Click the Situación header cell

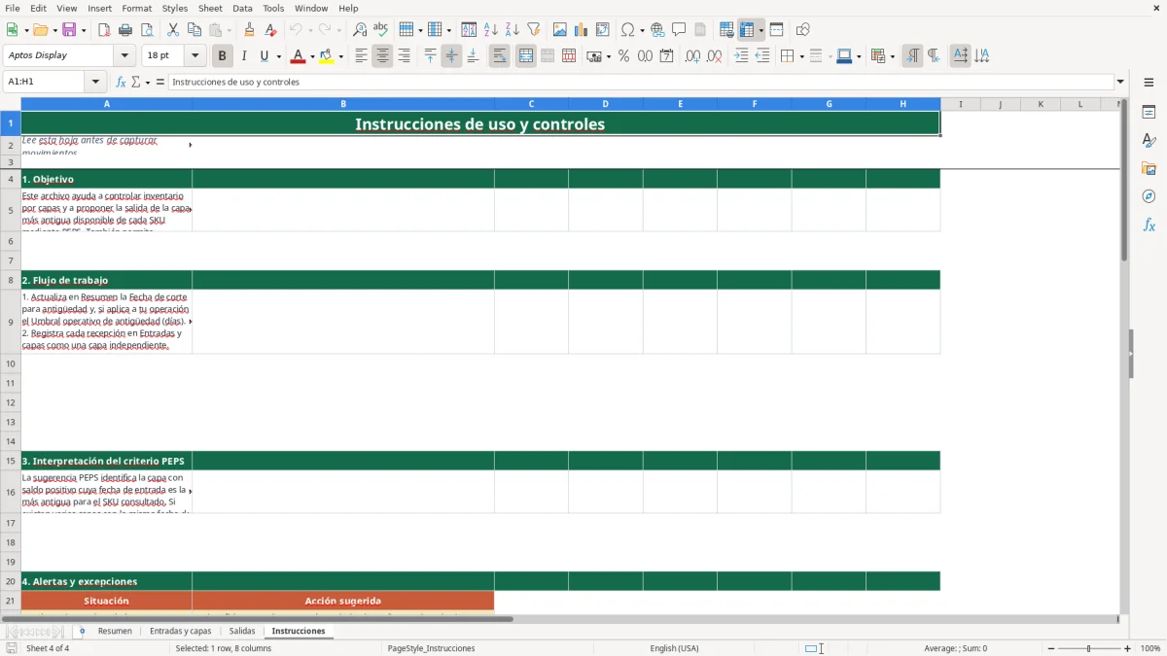tap(107, 601)
